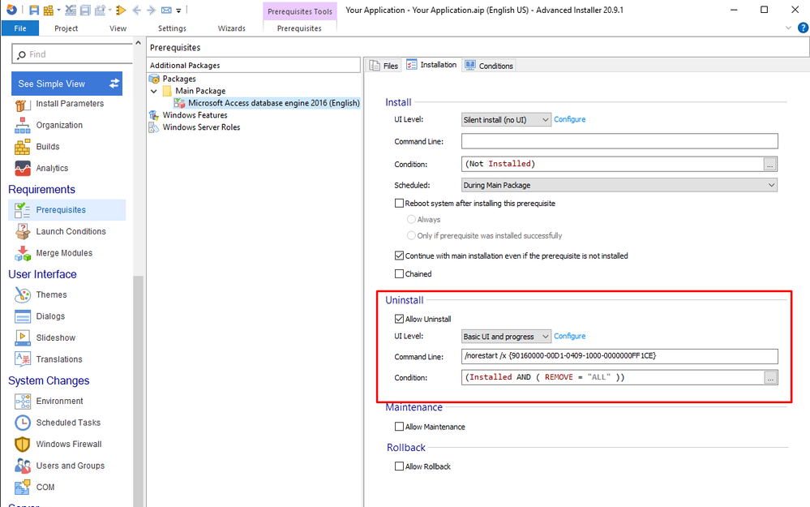Viewport: 810px width, 507px height.
Task: Open Users and Groups page
Action: (70, 466)
